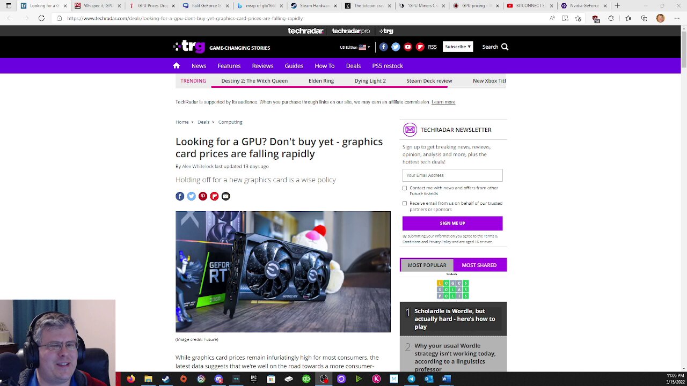The width and height of the screenshot is (687, 386).
Task: Open the Features menu item
Action: pos(229,65)
